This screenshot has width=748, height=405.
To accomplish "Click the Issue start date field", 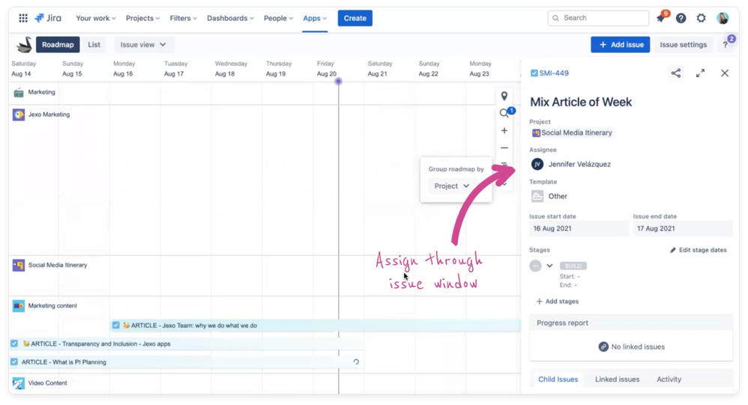I will [579, 229].
